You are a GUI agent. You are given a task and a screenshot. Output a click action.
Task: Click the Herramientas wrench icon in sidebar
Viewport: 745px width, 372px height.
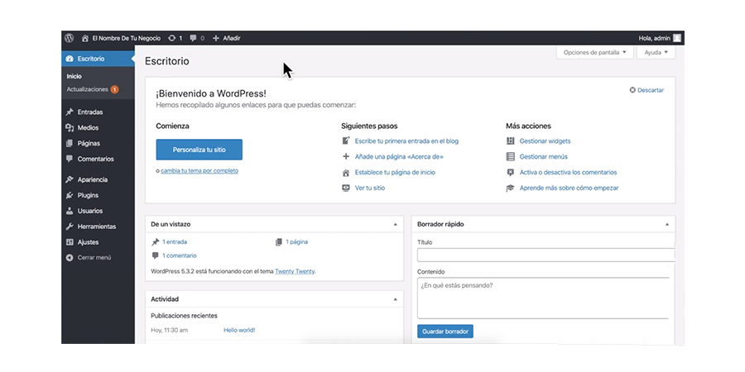point(70,227)
